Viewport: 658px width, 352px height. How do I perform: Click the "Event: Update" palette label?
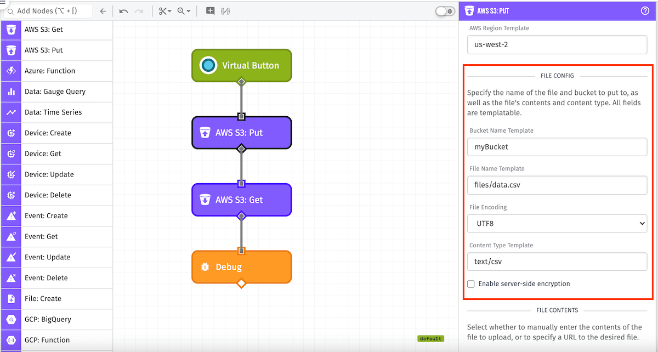click(48, 257)
